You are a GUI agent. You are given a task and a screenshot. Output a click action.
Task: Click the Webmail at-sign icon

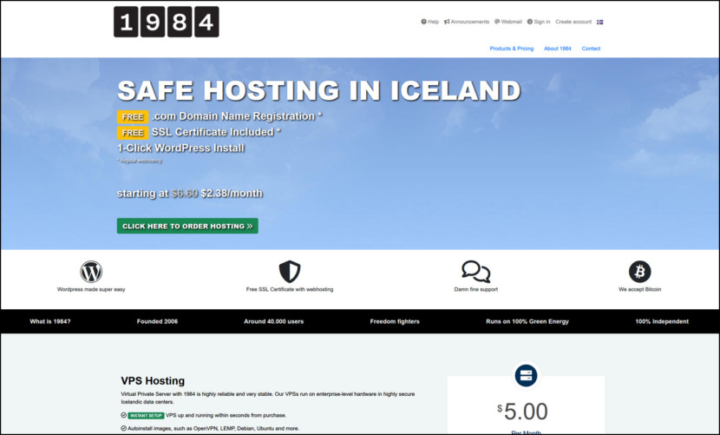tap(497, 22)
